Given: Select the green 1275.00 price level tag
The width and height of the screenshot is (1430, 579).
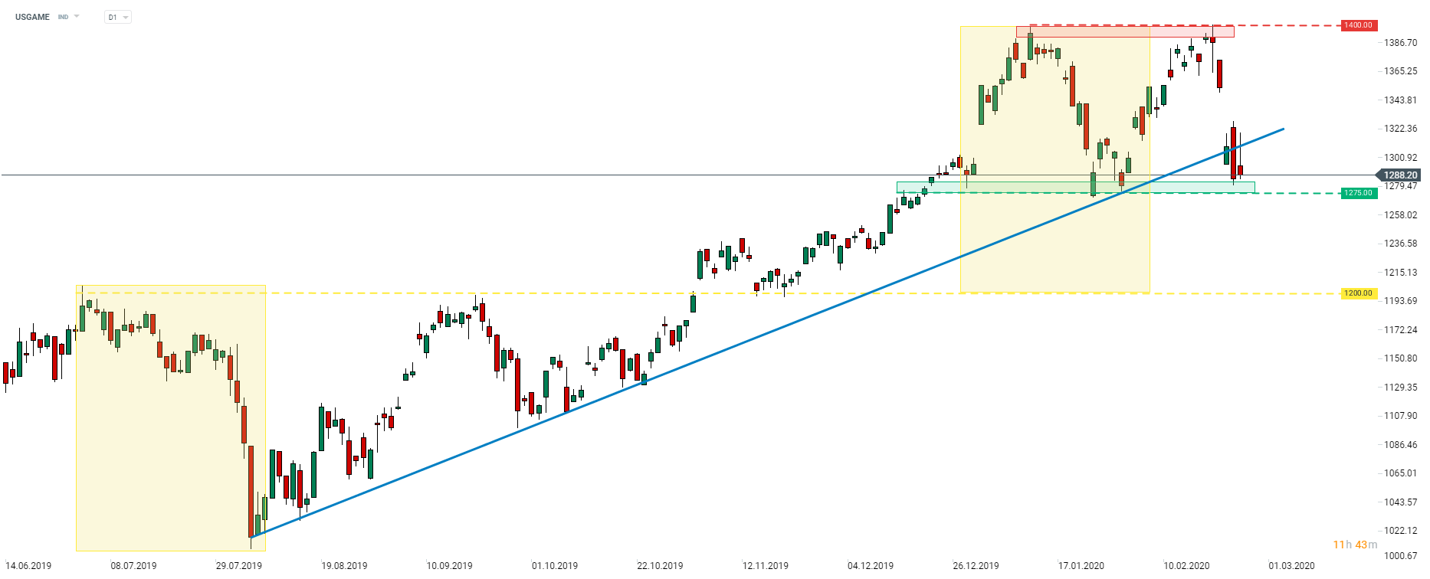Looking at the screenshot, I should 1358,193.
